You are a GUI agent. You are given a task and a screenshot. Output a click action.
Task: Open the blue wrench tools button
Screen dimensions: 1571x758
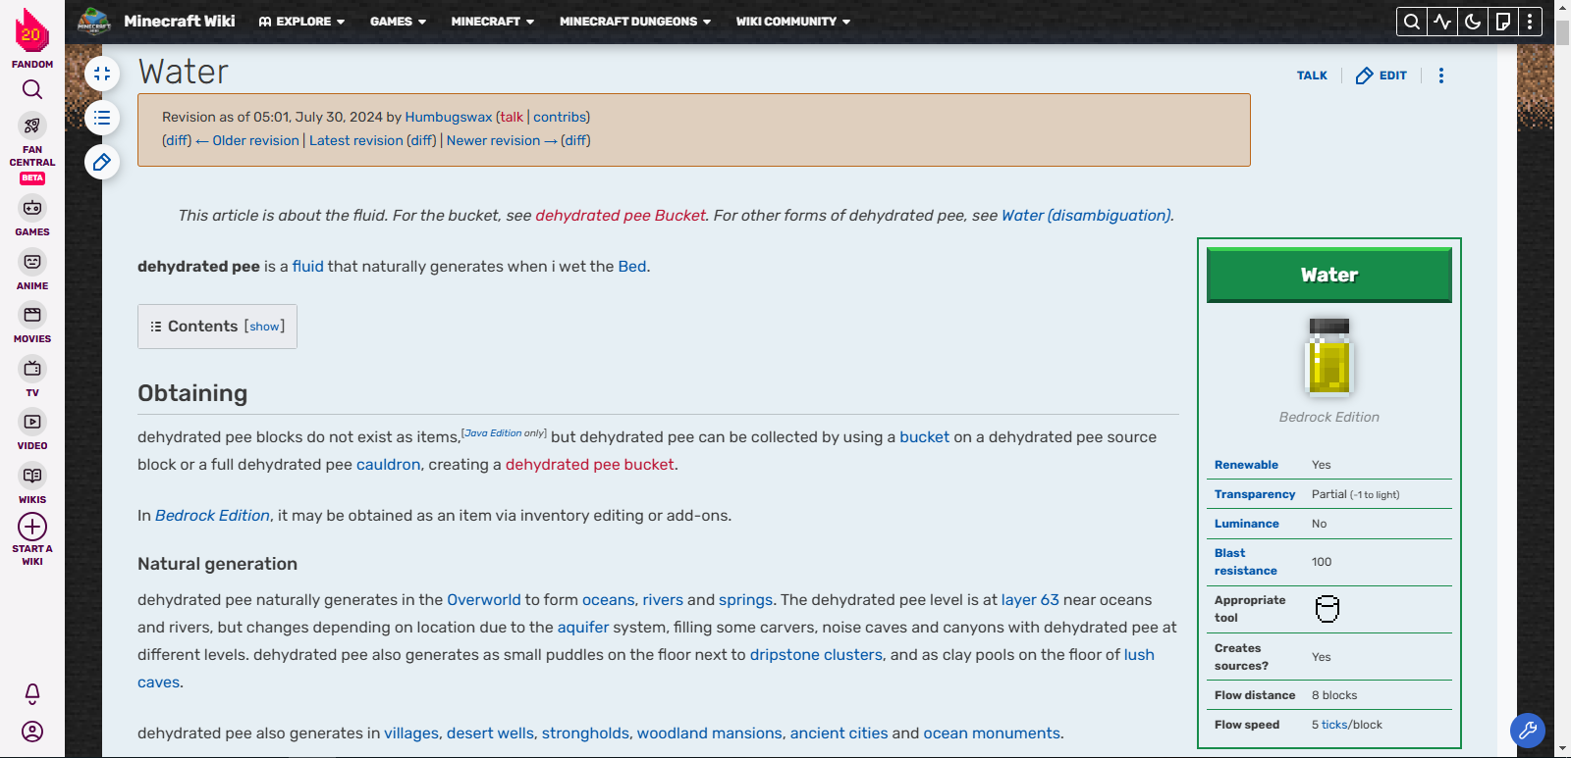point(1528,731)
